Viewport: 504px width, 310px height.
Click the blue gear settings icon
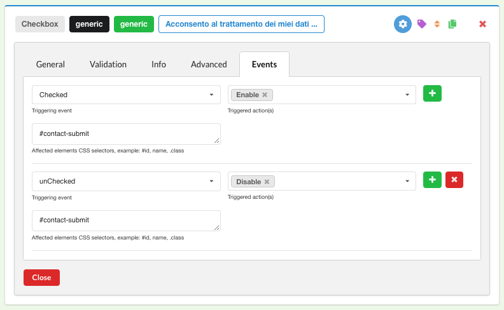tap(402, 24)
